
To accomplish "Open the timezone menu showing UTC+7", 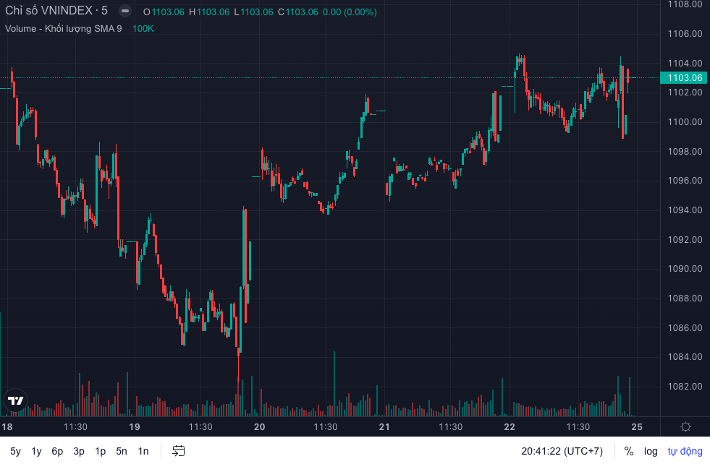I will click(x=562, y=451).
